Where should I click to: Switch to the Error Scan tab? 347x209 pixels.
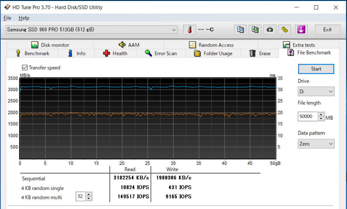coord(161,53)
